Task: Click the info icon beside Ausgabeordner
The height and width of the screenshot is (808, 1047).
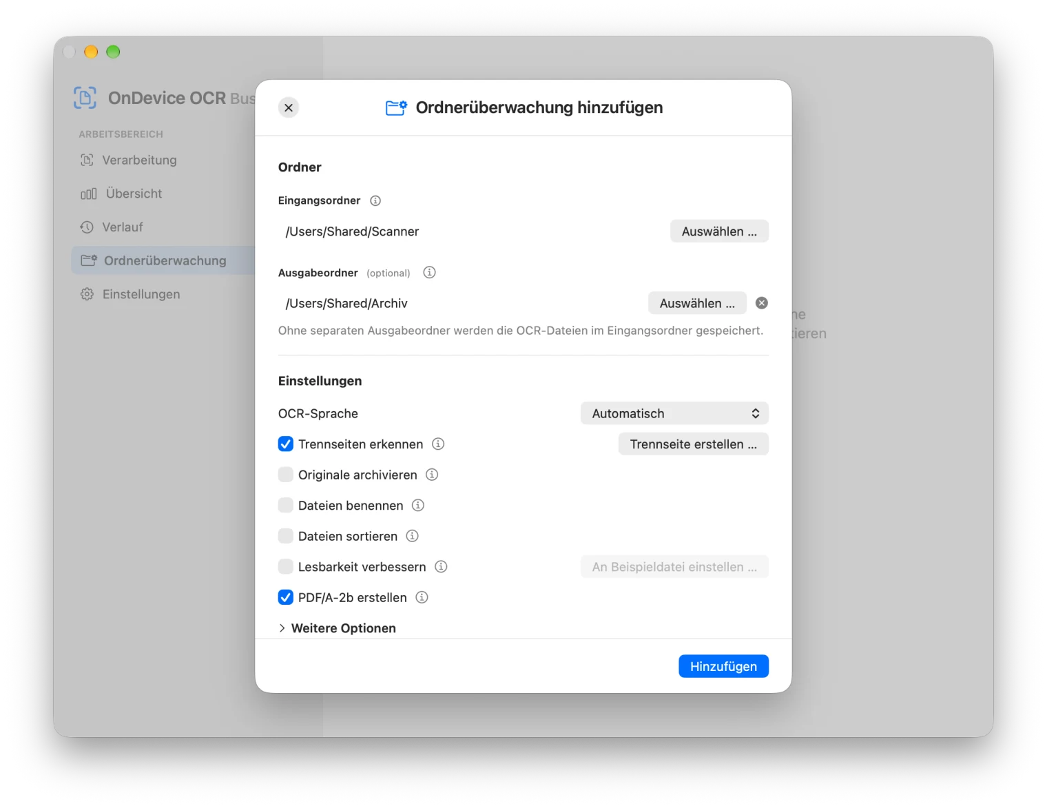Action: point(429,272)
